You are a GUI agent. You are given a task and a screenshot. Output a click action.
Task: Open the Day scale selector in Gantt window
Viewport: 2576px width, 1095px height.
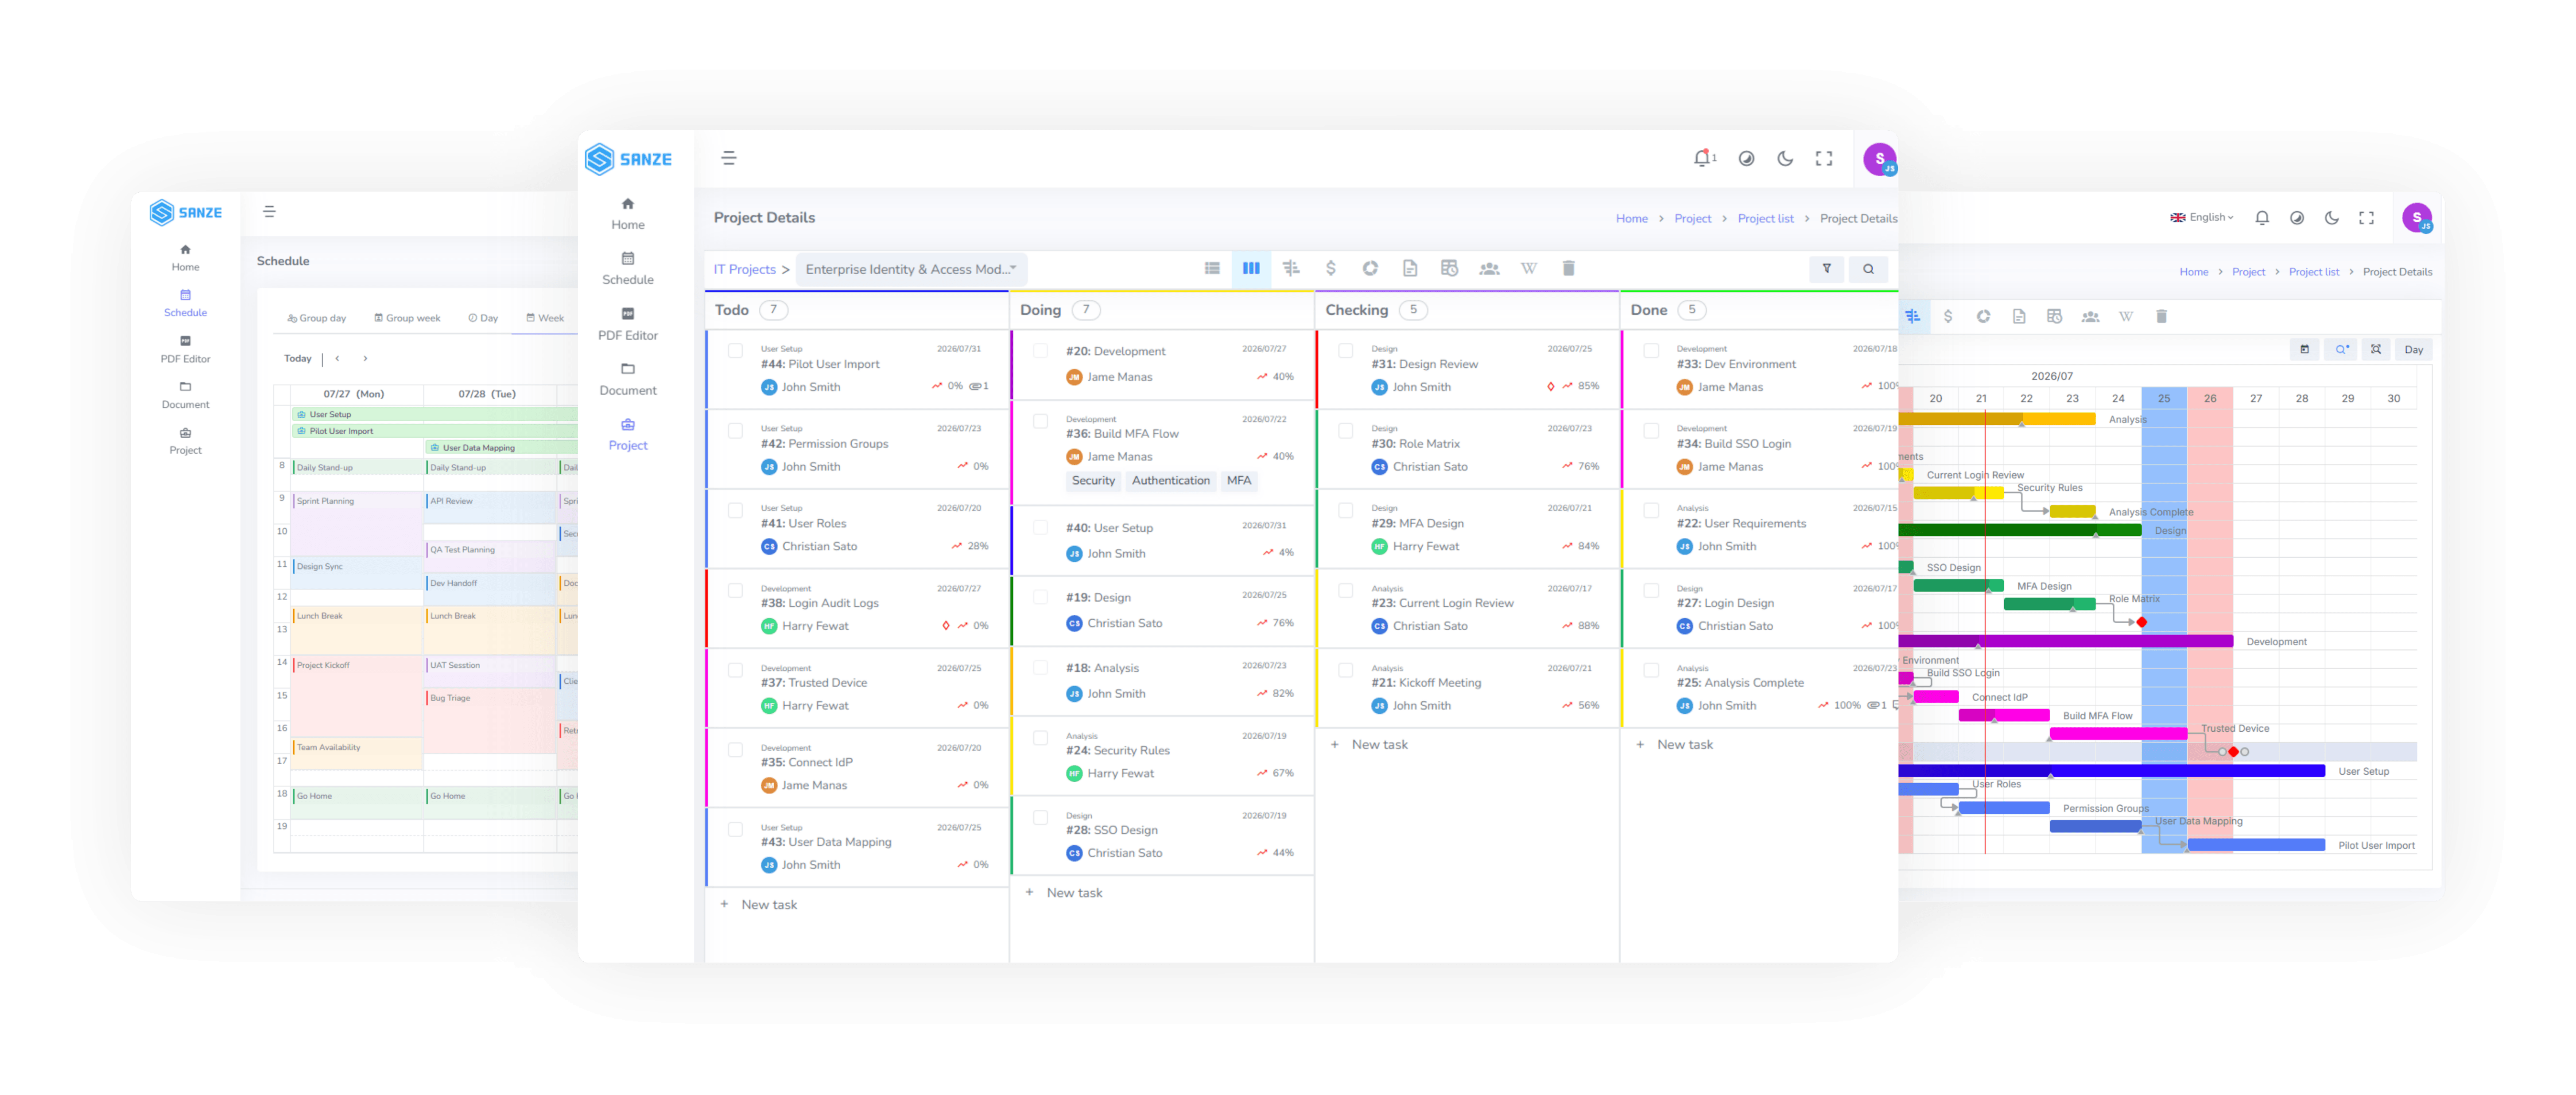point(2413,349)
